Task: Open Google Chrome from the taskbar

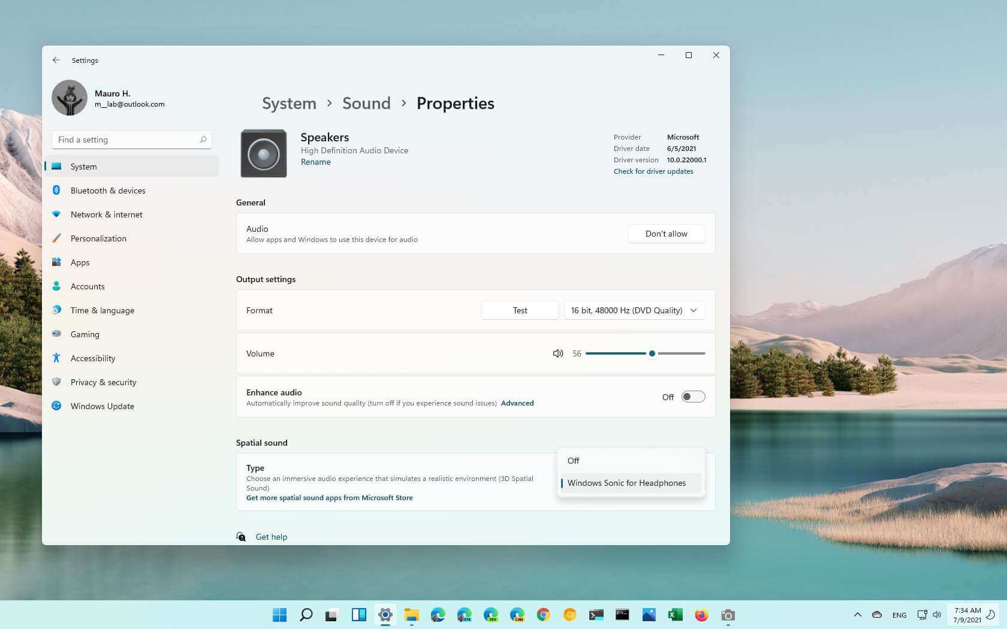Action: click(x=543, y=615)
